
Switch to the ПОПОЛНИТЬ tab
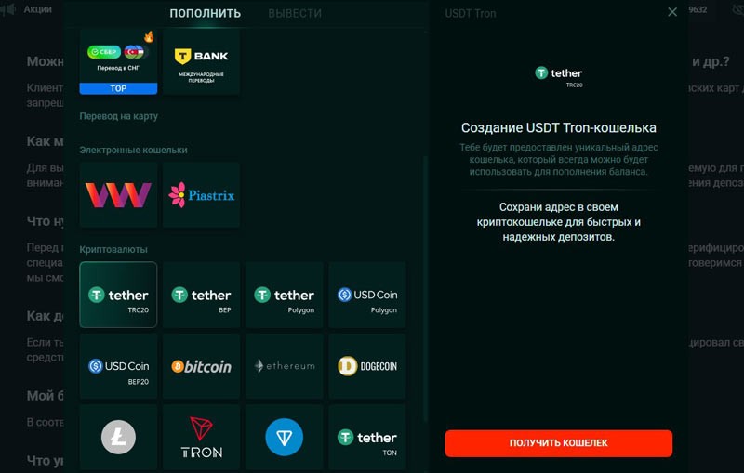(x=205, y=13)
